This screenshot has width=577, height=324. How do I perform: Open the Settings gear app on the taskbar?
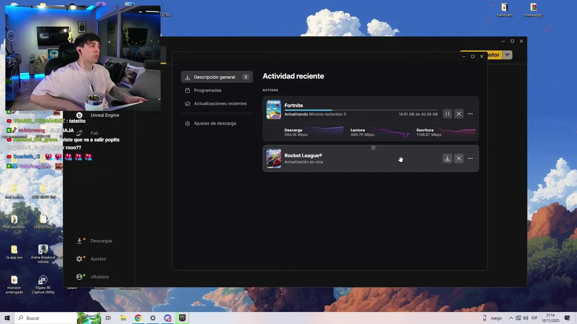tap(153, 318)
